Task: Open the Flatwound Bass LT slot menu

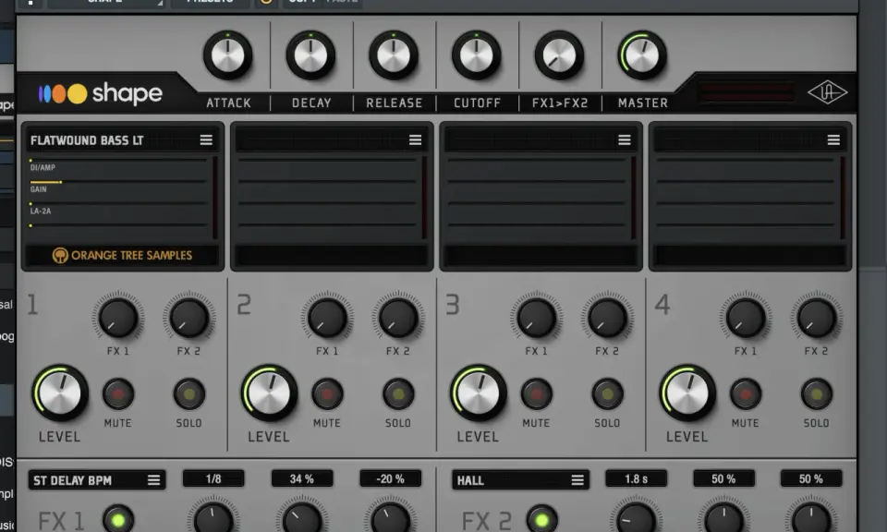Action: coord(206,139)
